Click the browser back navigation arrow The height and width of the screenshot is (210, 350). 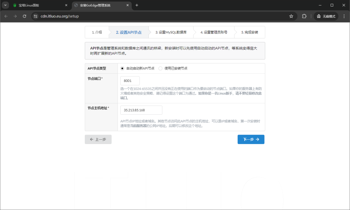(6, 16)
